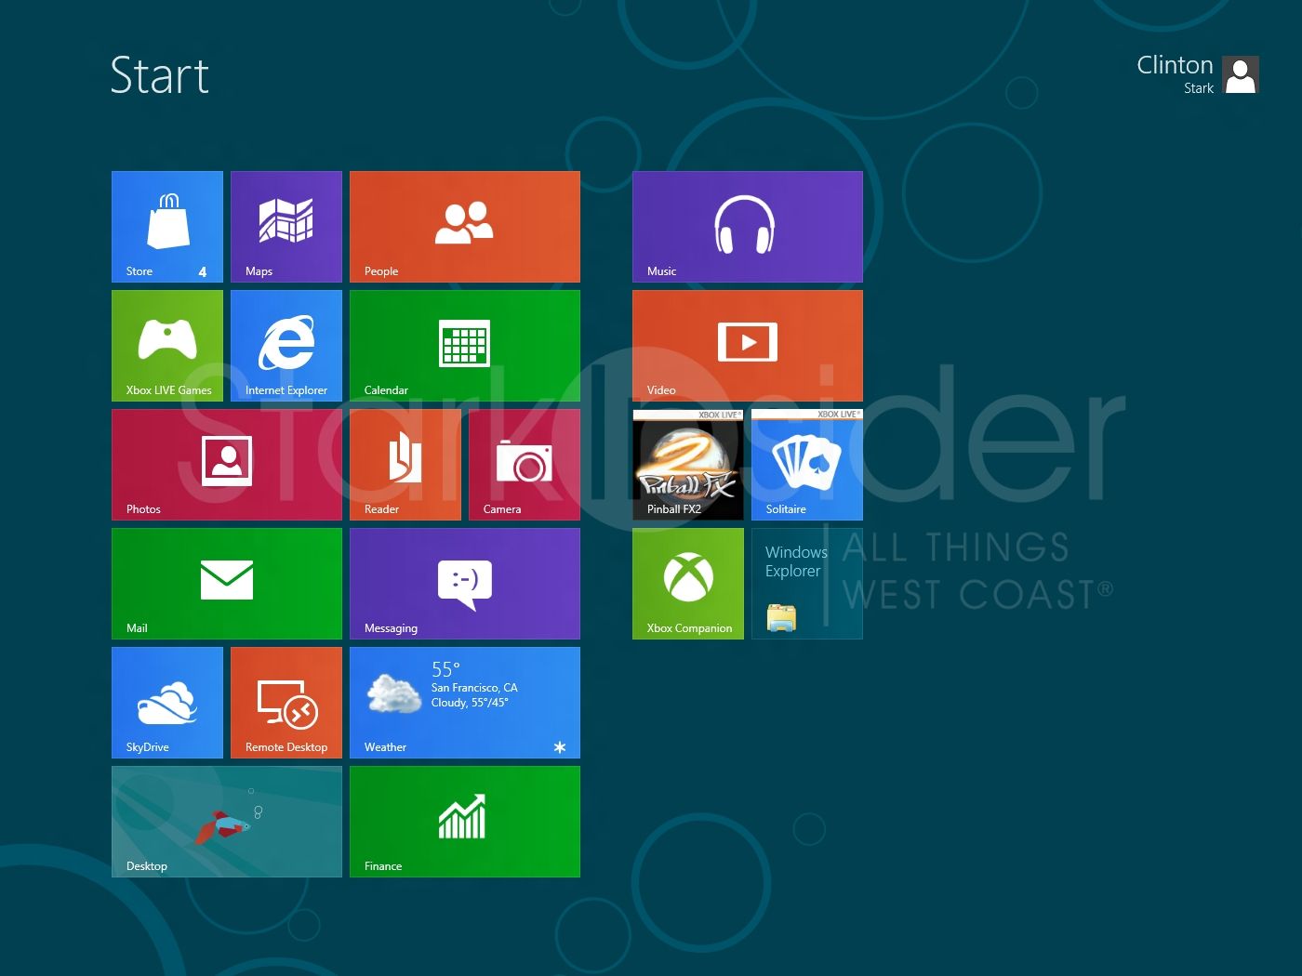Open the Solitaire game
1302x976 pixels.
[x=806, y=464]
